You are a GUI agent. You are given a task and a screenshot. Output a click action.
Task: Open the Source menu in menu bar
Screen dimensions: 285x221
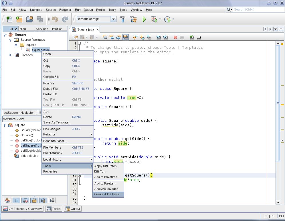(x=51, y=10)
